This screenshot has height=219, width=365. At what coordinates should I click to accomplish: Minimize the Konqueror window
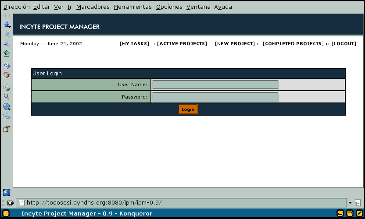(x=340, y=213)
